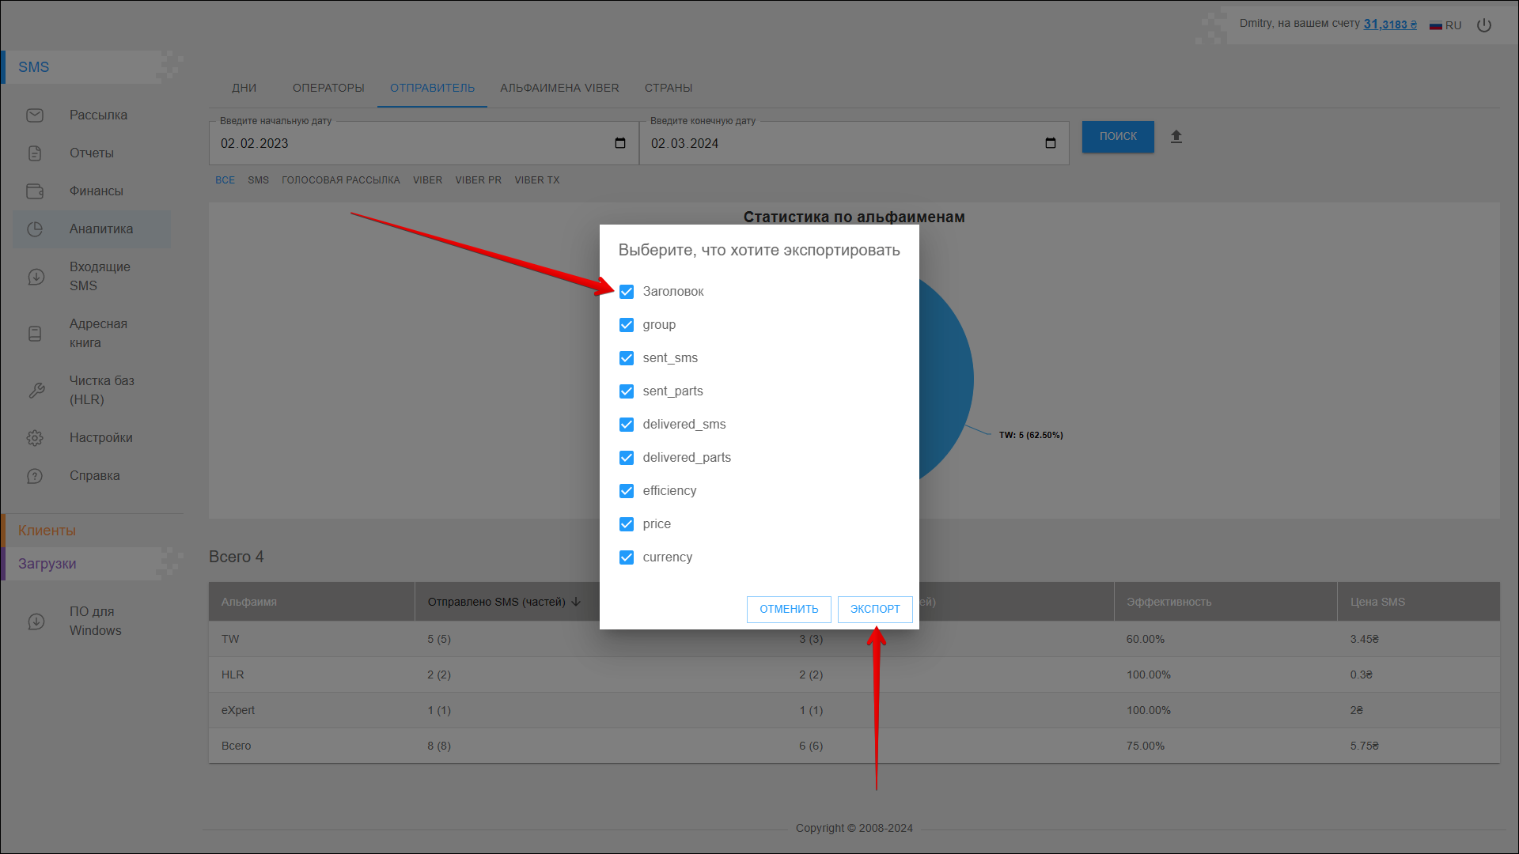Open RU language selector

pos(1445,25)
